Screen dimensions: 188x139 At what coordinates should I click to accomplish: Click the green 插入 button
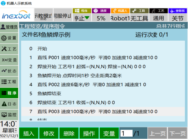point(29,133)
